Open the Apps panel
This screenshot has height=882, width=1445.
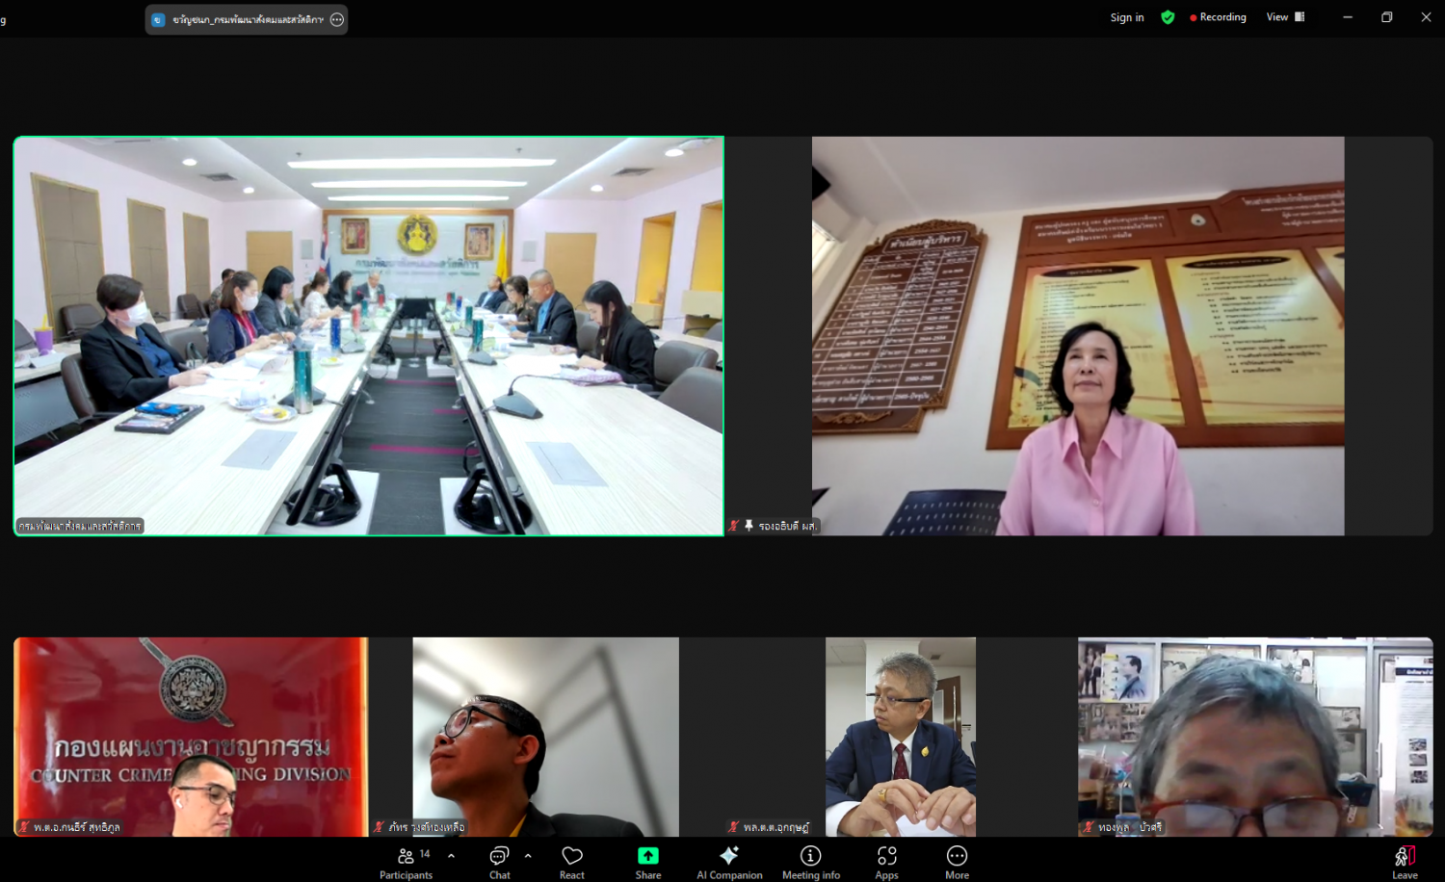886,863
